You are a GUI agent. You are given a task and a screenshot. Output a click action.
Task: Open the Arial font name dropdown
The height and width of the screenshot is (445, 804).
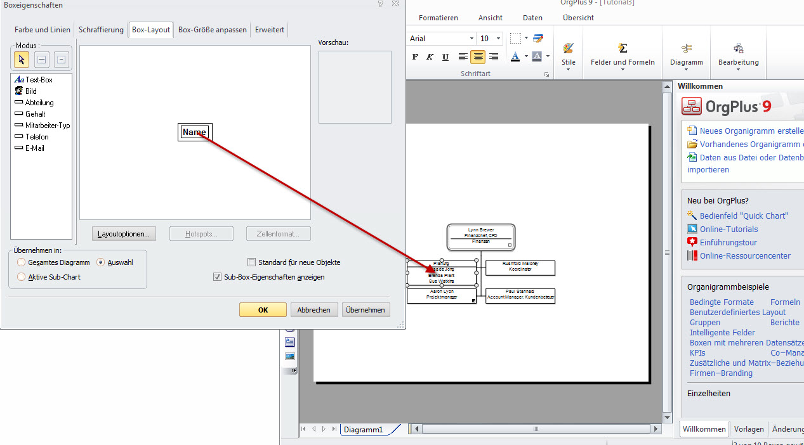click(x=471, y=39)
